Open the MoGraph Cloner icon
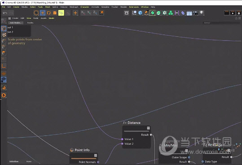This screenshot has height=165, width=242. (x=171, y=13)
